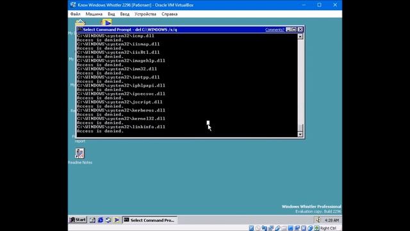The height and width of the screenshot is (231, 410).
Task: Click the 4:28 AM taskbar clock
Action: (x=332, y=221)
